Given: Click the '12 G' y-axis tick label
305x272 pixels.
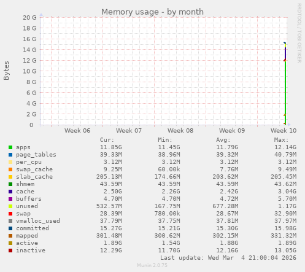Looking at the screenshot, I should [x=29, y=61].
